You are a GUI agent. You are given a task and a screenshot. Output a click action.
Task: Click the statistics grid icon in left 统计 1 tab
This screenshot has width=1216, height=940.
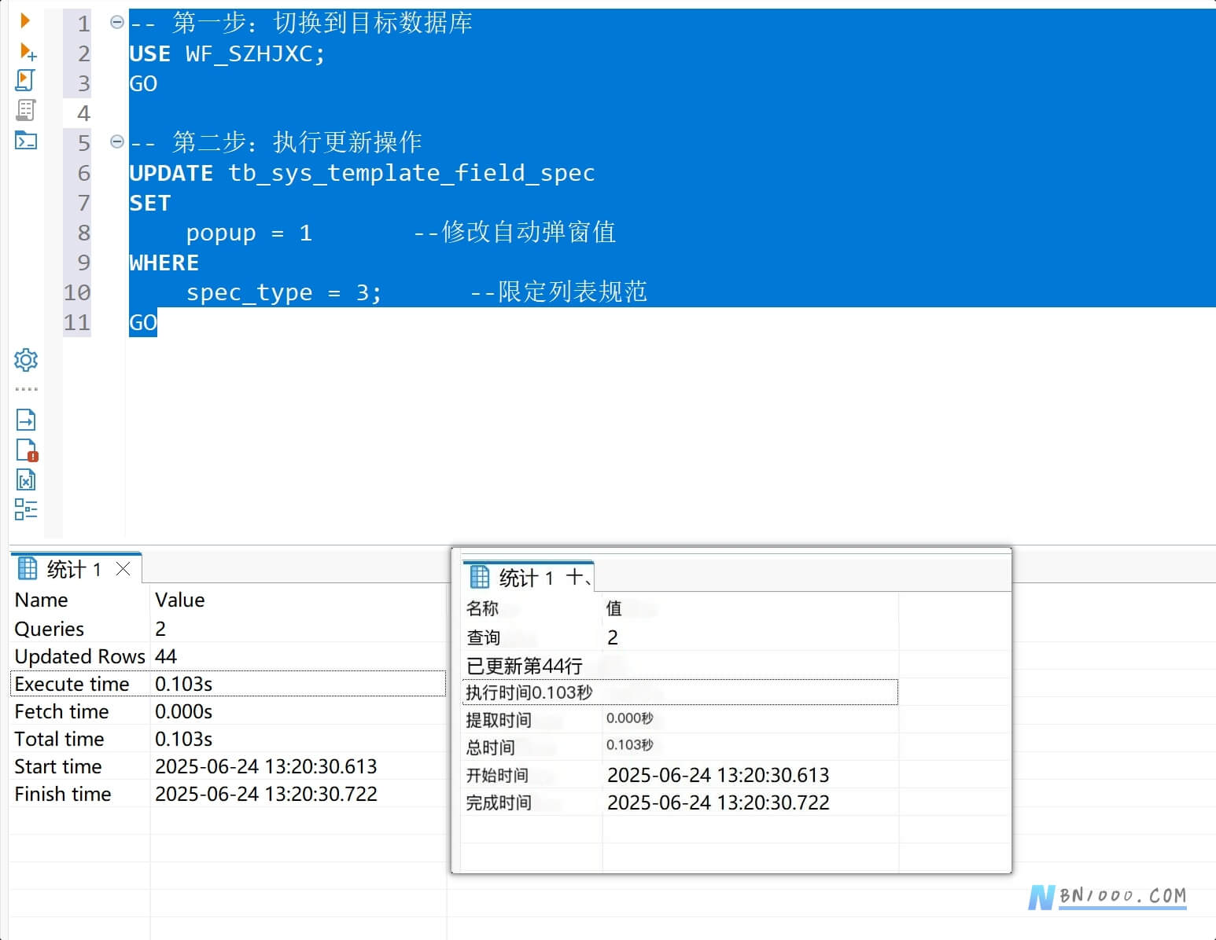pos(28,568)
